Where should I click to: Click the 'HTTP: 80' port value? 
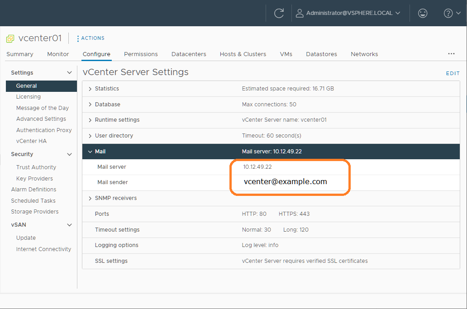[x=254, y=214]
